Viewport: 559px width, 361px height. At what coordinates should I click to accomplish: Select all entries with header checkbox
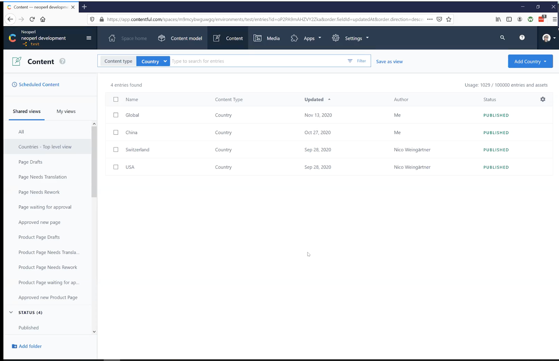(116, 100)
